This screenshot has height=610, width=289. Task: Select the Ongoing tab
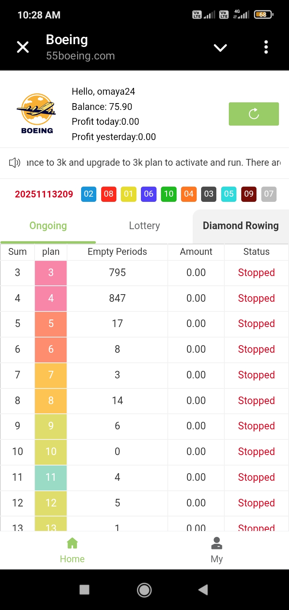48,226
